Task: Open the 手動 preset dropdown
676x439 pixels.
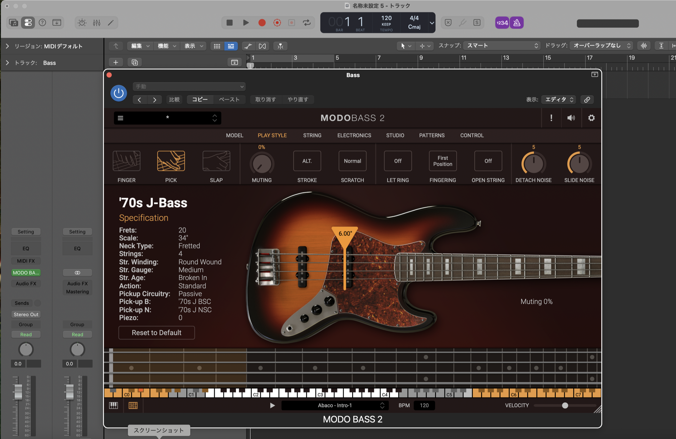Action: coord(189,87)
